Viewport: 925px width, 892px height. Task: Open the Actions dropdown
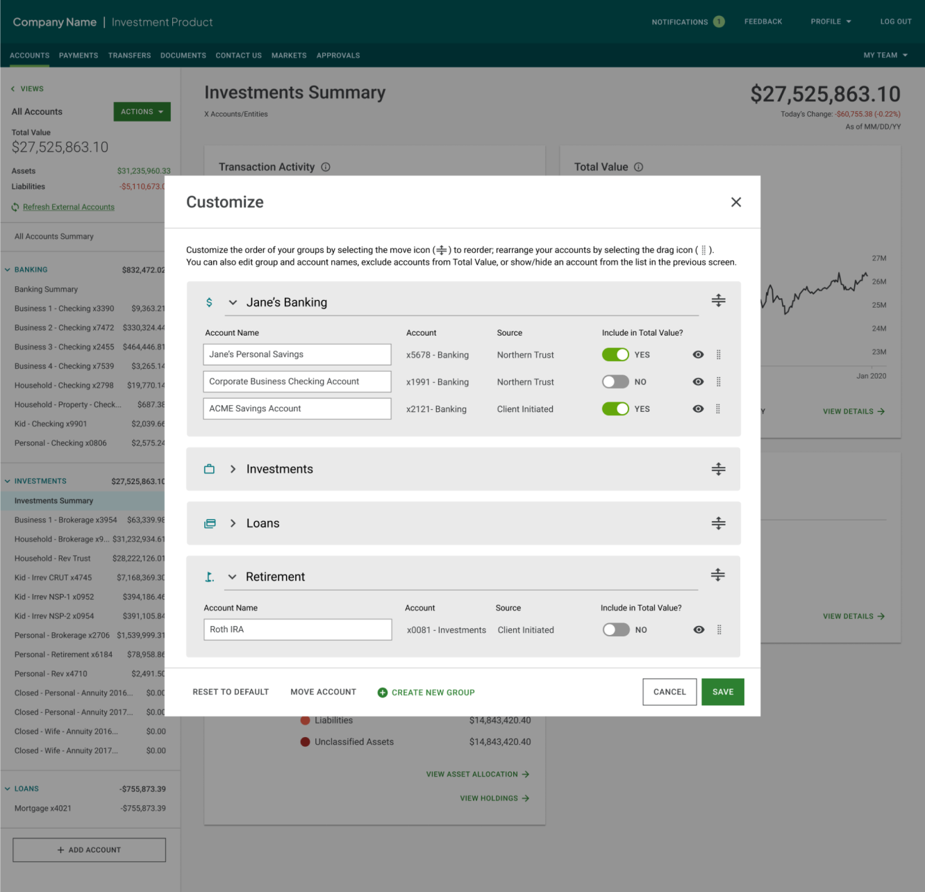pos(142,112)
